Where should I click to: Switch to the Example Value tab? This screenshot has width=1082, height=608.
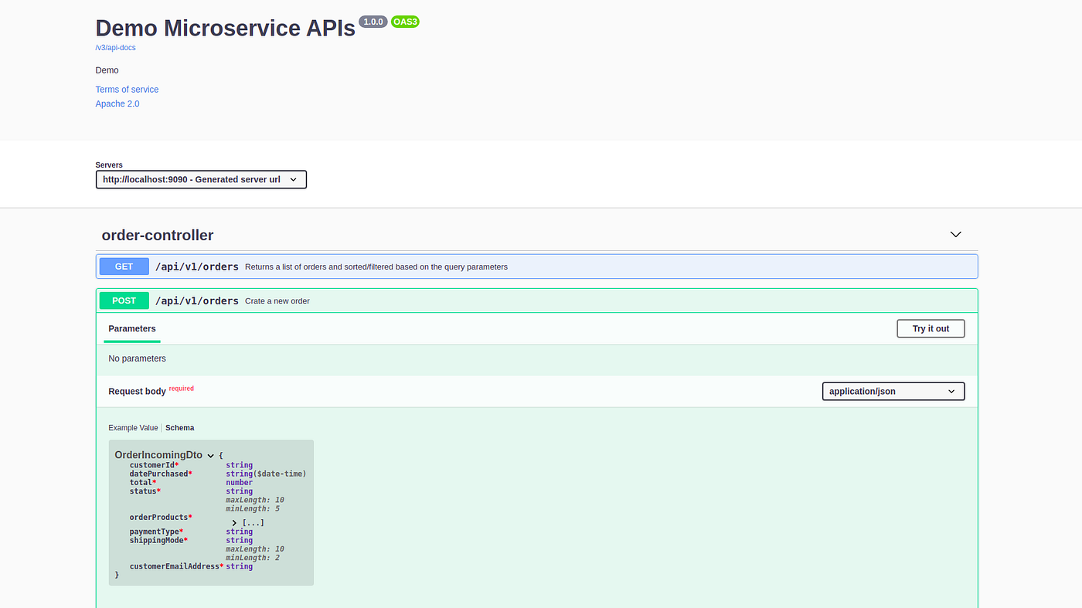pyautogui.click(x=132, y=427)
